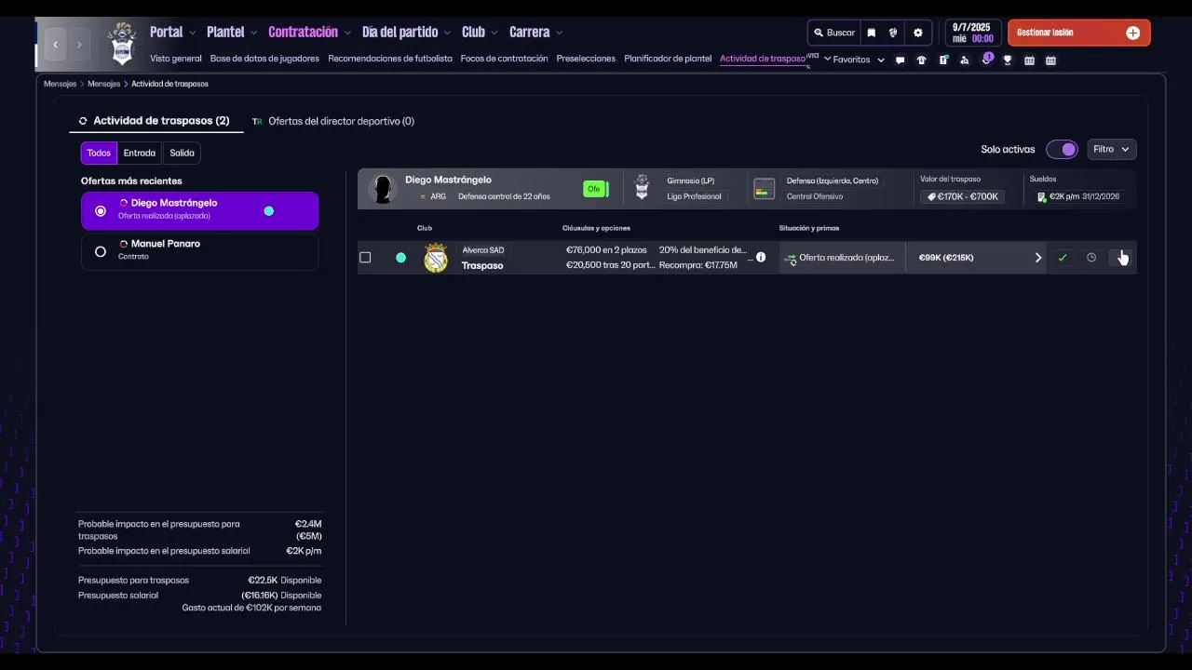Open the info icon in the Alverca offer row

761,257
